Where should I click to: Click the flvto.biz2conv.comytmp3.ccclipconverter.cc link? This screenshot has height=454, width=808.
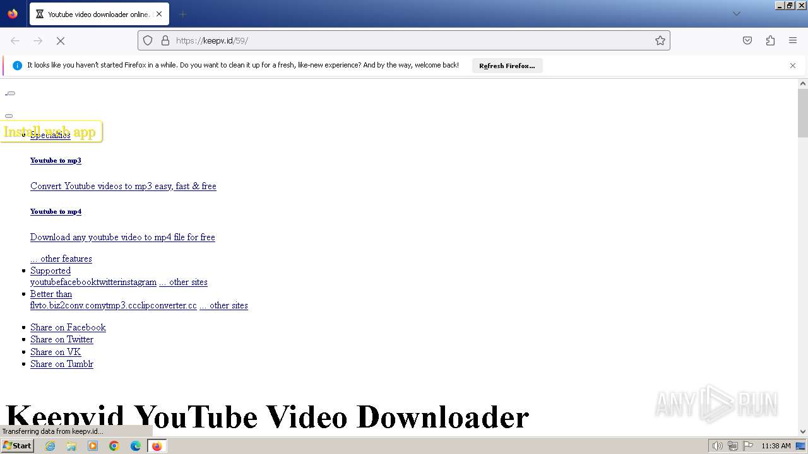coord(114,305)
